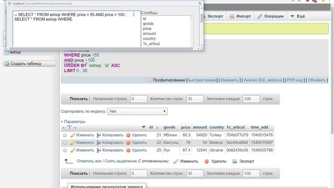Click the Отметить все link

point(89,161)
